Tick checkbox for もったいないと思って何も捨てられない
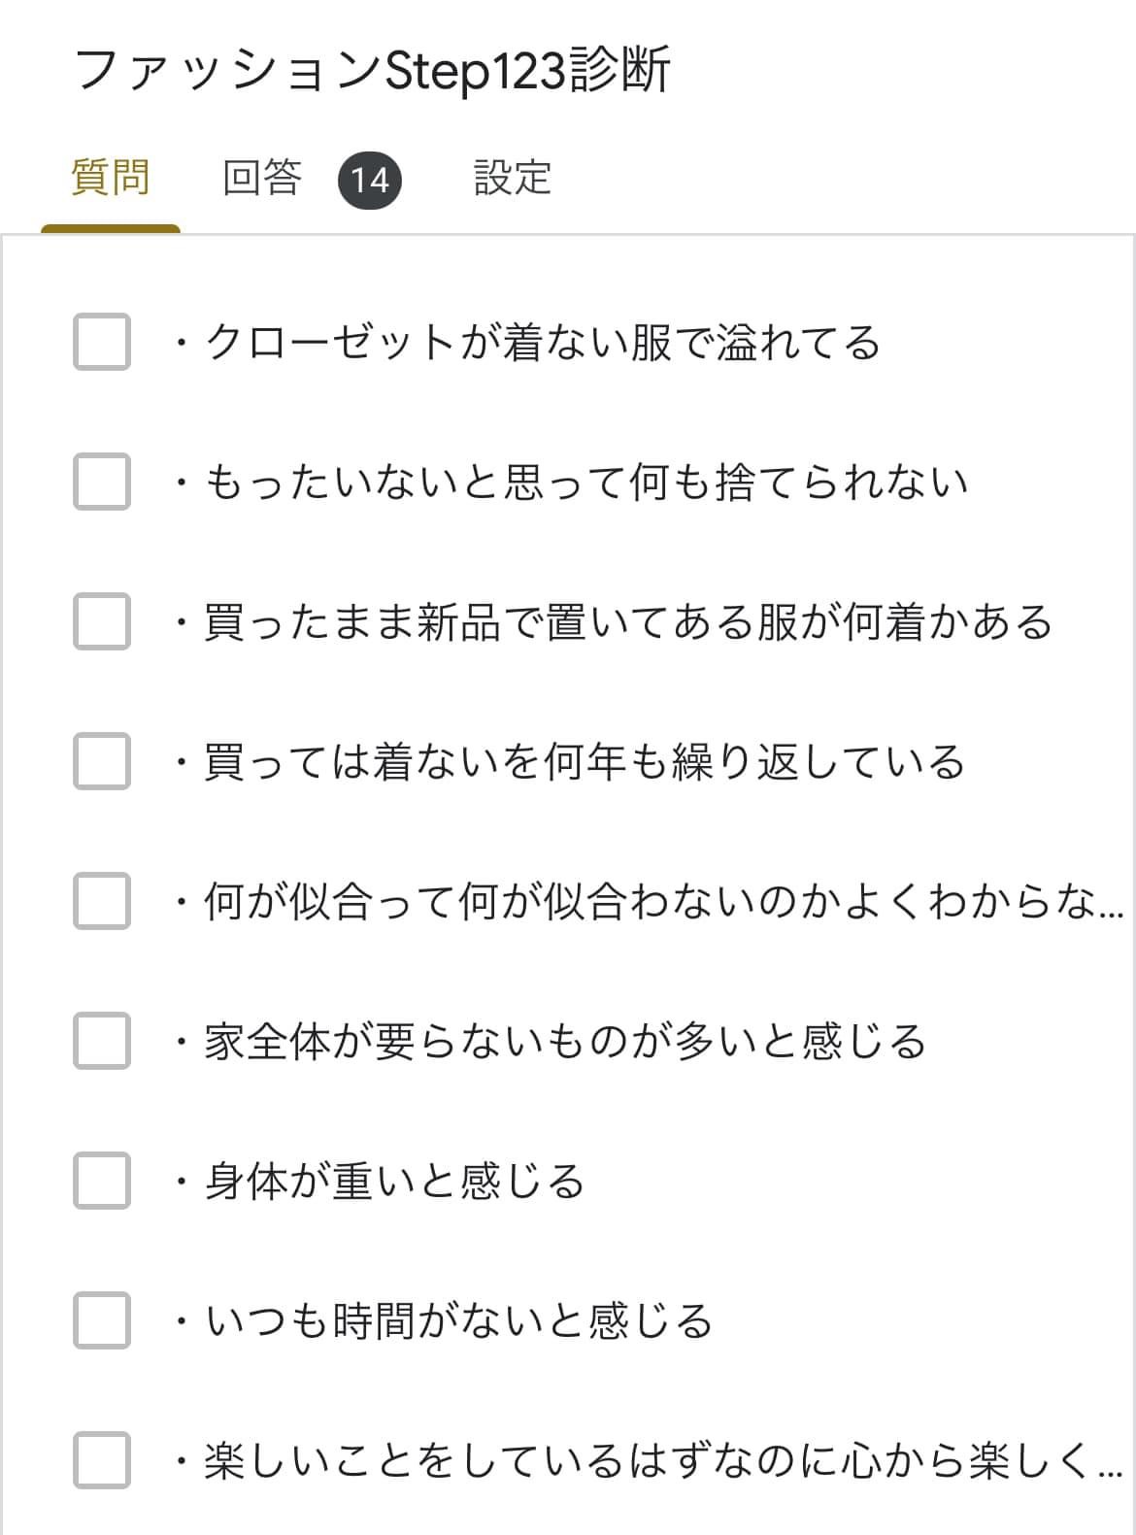The height and width of the screenshot is (1535, 1136). click(102, 482)
